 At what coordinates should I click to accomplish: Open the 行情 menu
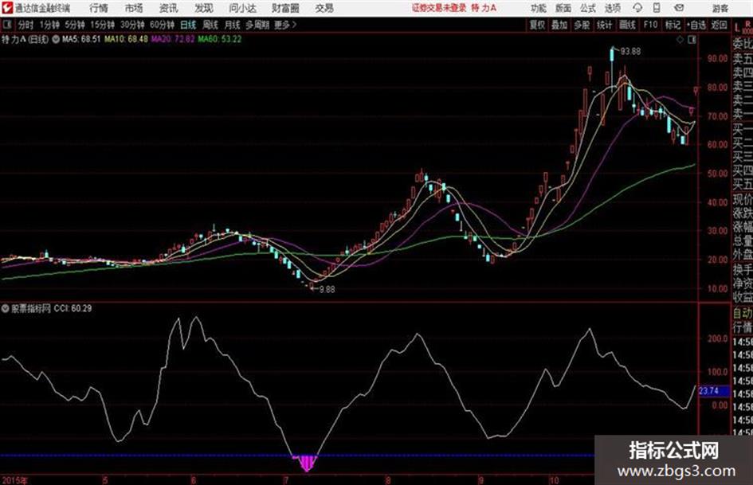tap(99, 8)
